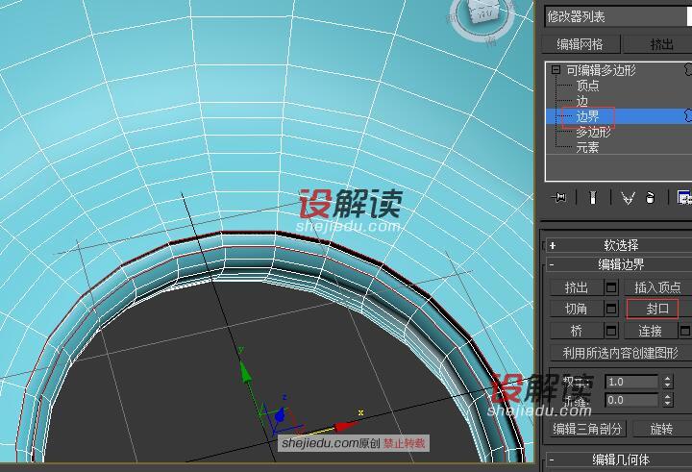Click the weight value field 1.0
Viewport: 692px width, 472px height.
pos(631,382)
